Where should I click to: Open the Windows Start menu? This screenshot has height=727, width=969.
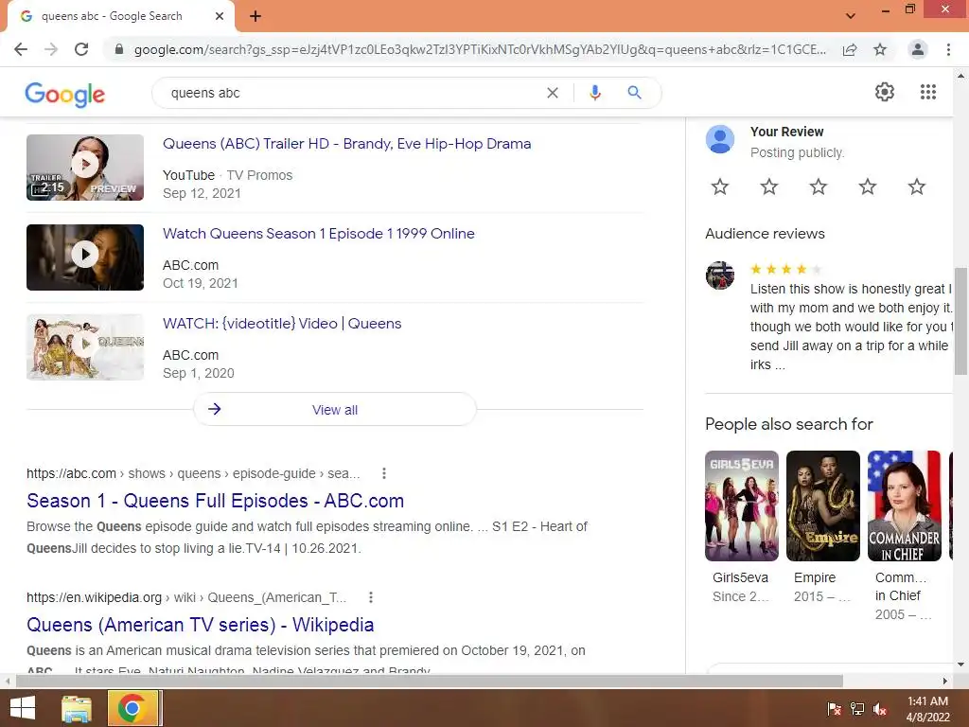(x=23, y=708)
